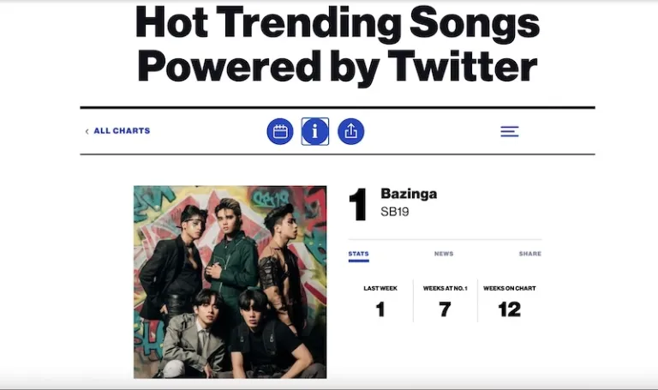Screen dimensions: 658x390
Task: Switch to the News tab
Action: tap(444, 254)
